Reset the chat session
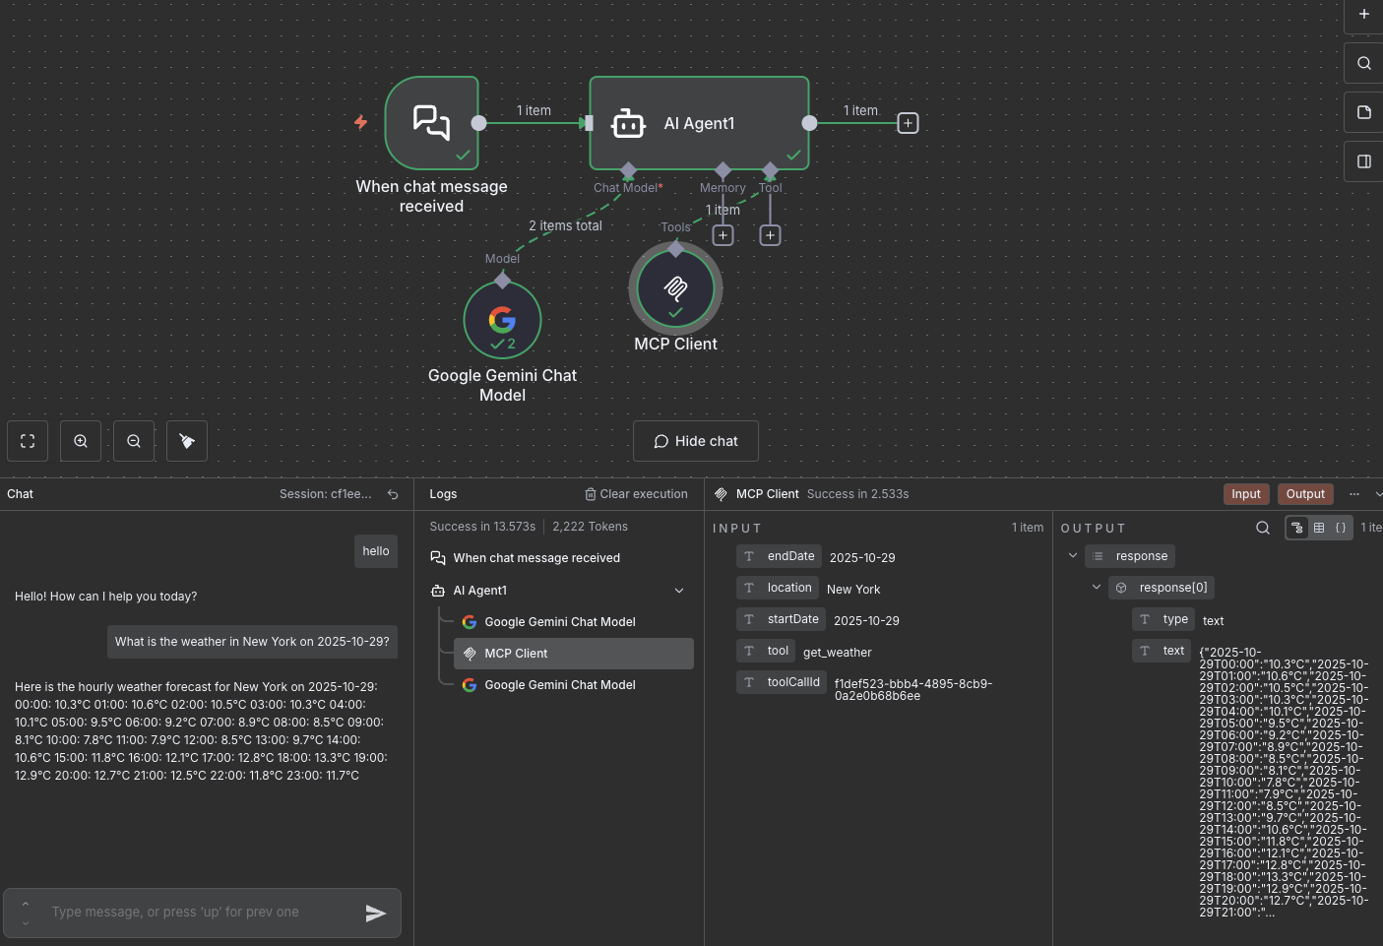 coord(393,494)
